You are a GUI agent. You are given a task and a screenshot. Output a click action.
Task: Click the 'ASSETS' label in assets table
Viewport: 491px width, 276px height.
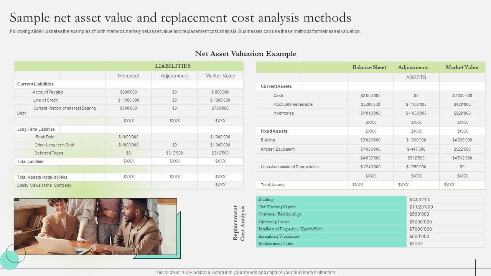(416, 77)
